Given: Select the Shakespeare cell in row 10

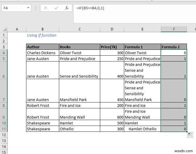Looking at the screenshot, I should click(x=42, y=123).
